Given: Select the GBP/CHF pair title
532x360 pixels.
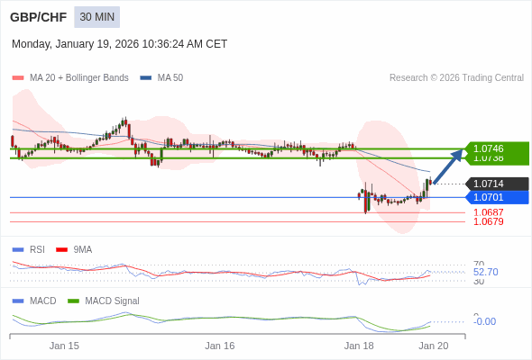Looking at the screenshot, I should click(39, 17).
